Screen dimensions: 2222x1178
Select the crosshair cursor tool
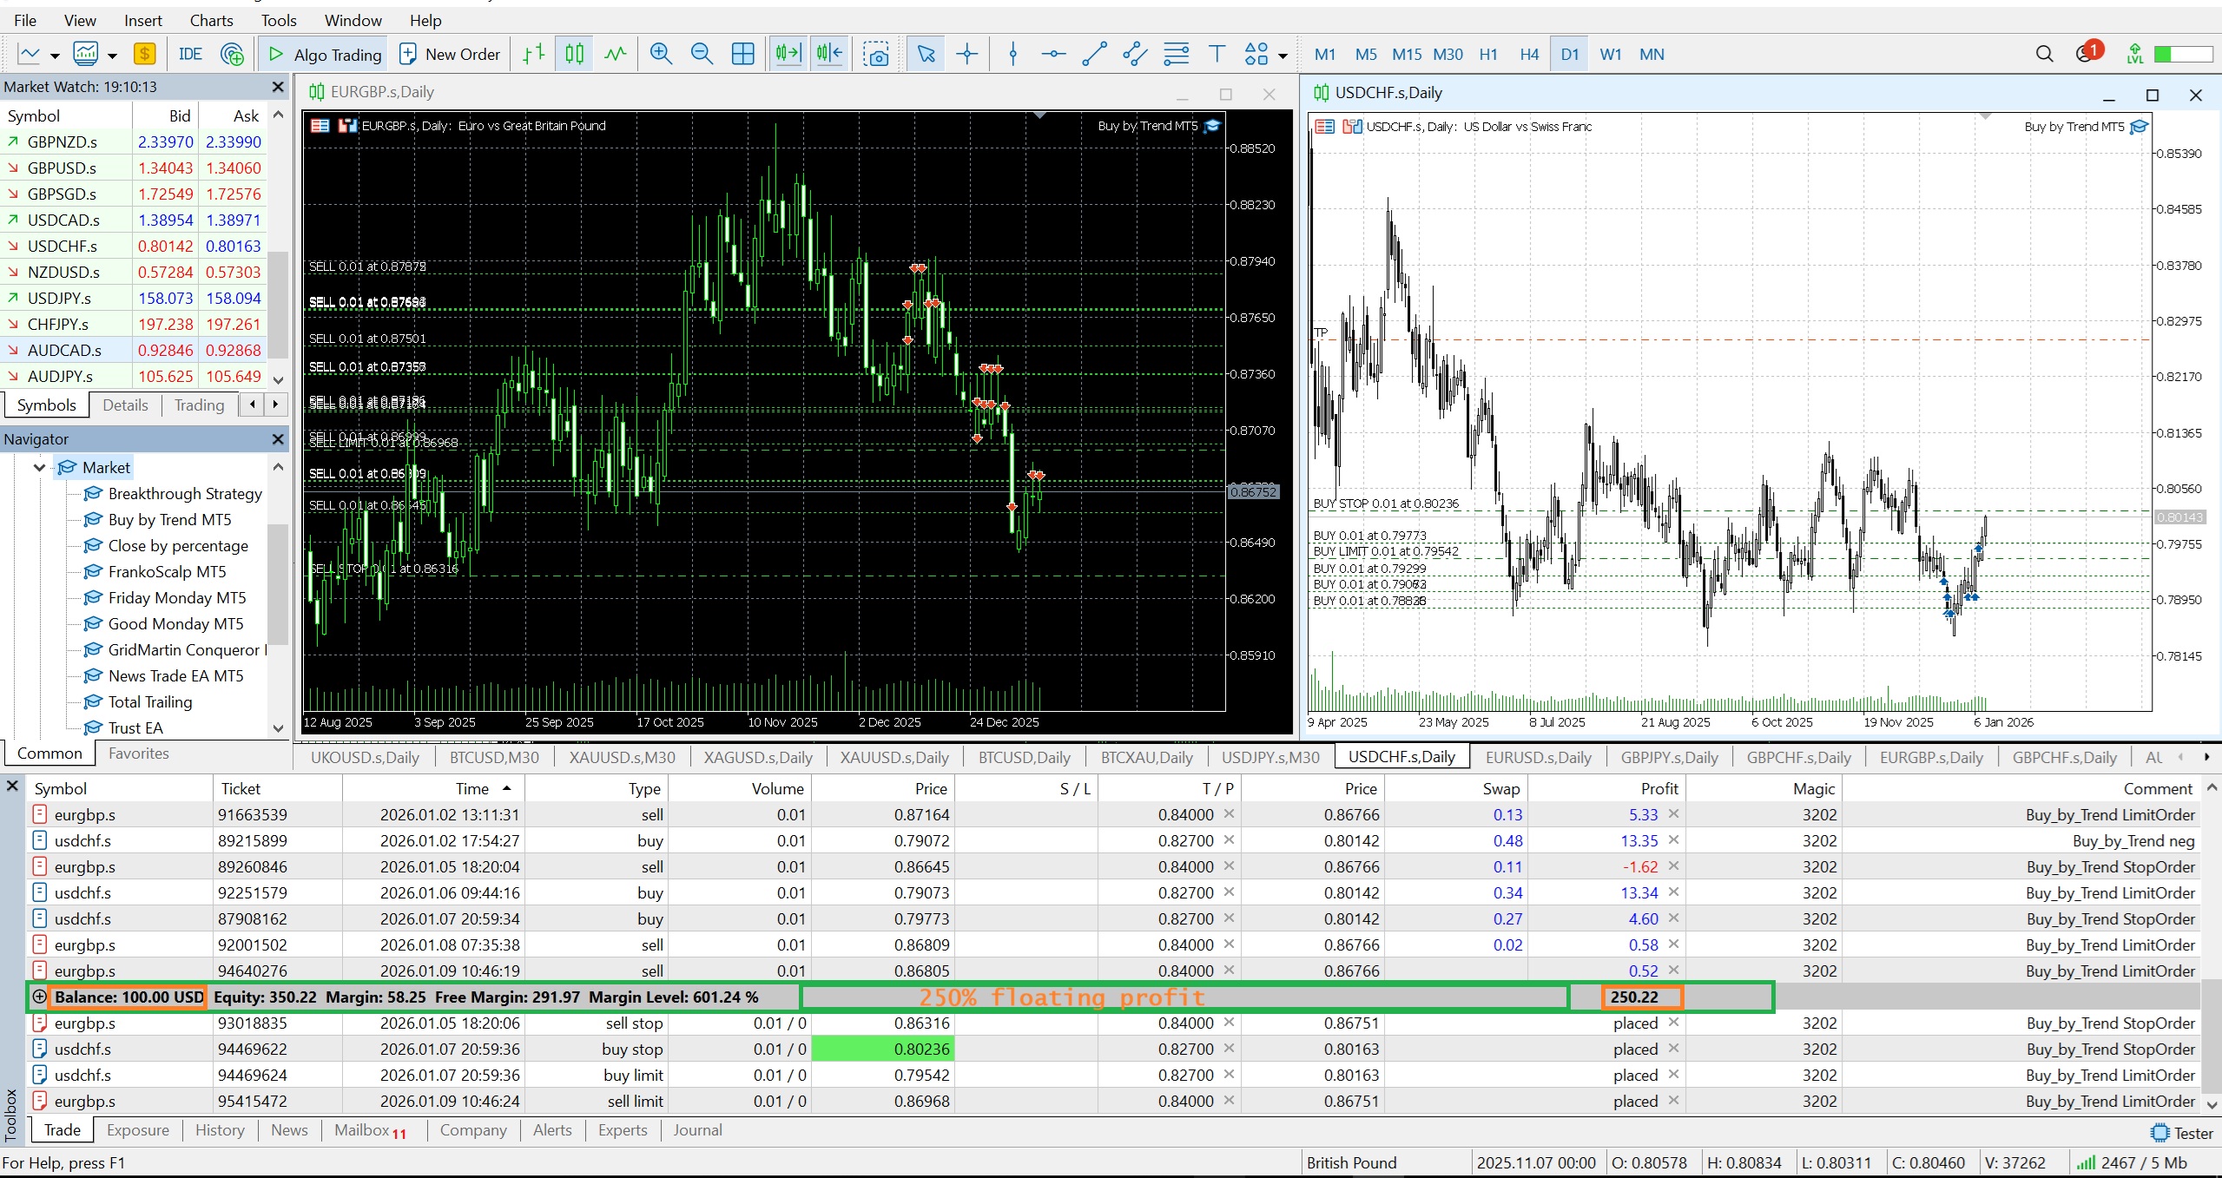tap(966, 54)
